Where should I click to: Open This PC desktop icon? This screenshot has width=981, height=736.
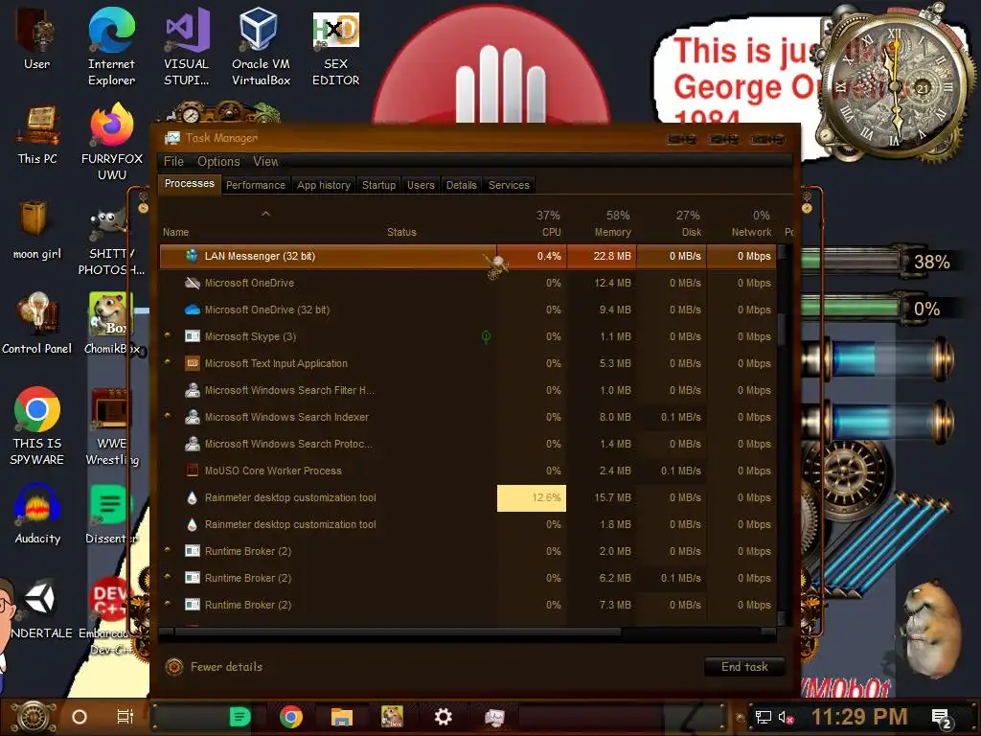click(37, 134)
